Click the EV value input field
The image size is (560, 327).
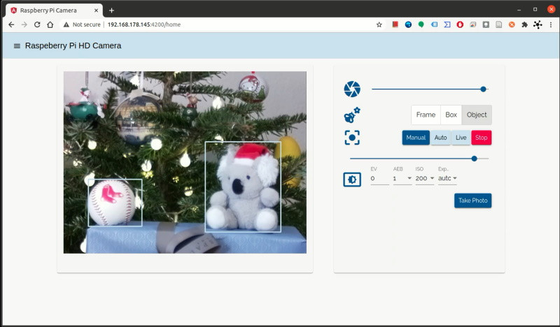[379, 179]
